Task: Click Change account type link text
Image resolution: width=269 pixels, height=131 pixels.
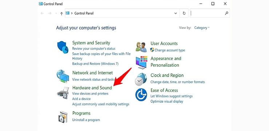Action: coord(170,50)
